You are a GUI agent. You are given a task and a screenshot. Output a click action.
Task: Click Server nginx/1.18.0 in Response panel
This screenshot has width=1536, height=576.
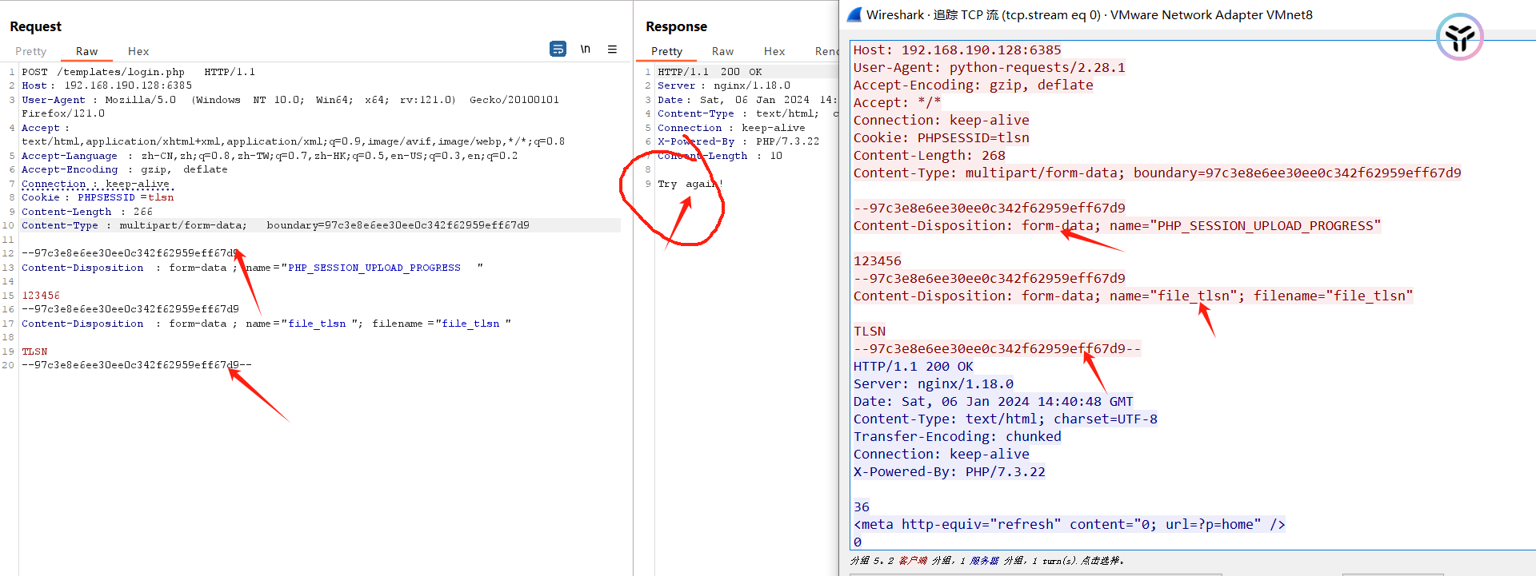tap(724, 85)
